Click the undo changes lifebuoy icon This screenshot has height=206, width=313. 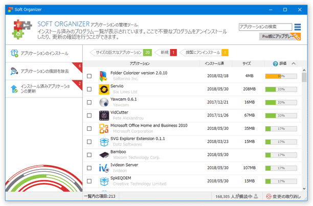point(269,196)
